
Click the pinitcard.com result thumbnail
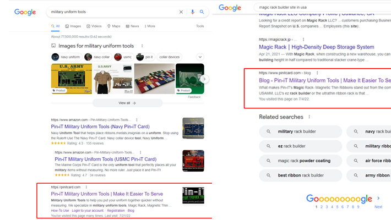(x=193, y=196)
